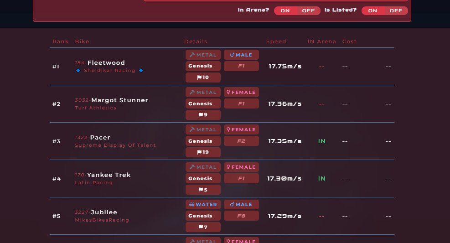This screenshot has height=243, width=450.
Task: Click Yankee Trek's FEMALE gender tag
Action: pyautogui.click(x=241, y=167)
